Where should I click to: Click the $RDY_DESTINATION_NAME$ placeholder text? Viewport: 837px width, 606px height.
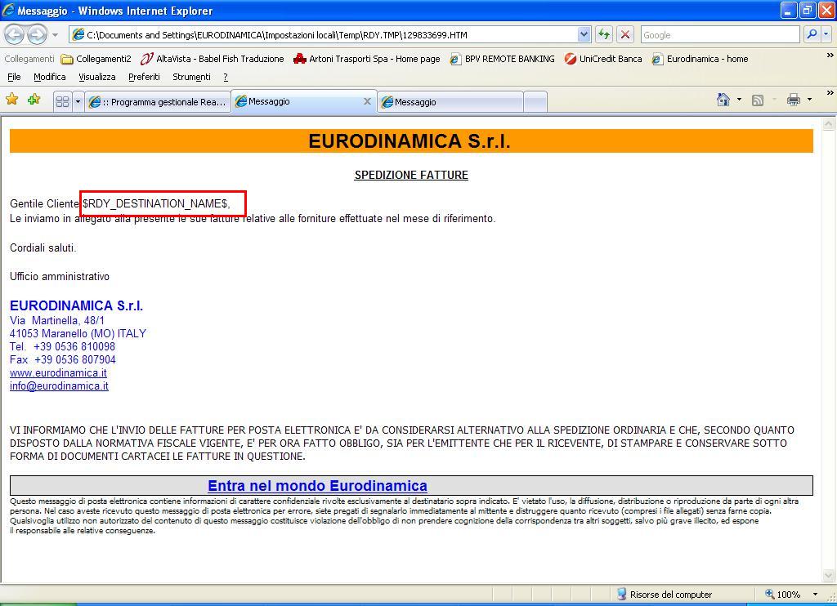point(156,203)
